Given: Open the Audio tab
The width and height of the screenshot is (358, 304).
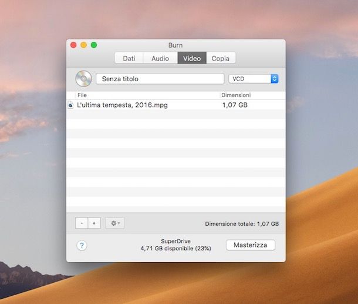Looking at the screenshot, I should point(160,58).
